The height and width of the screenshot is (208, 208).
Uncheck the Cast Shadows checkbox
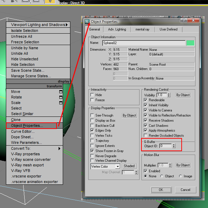(x=146, y=125)
